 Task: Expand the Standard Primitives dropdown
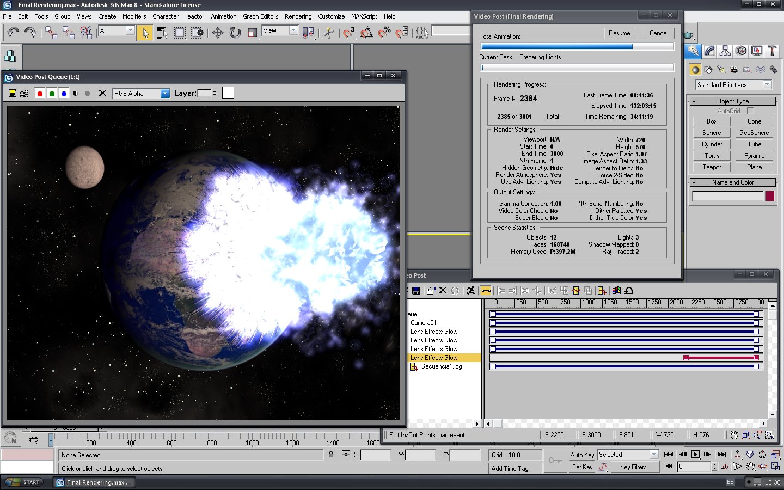[767, 85]
